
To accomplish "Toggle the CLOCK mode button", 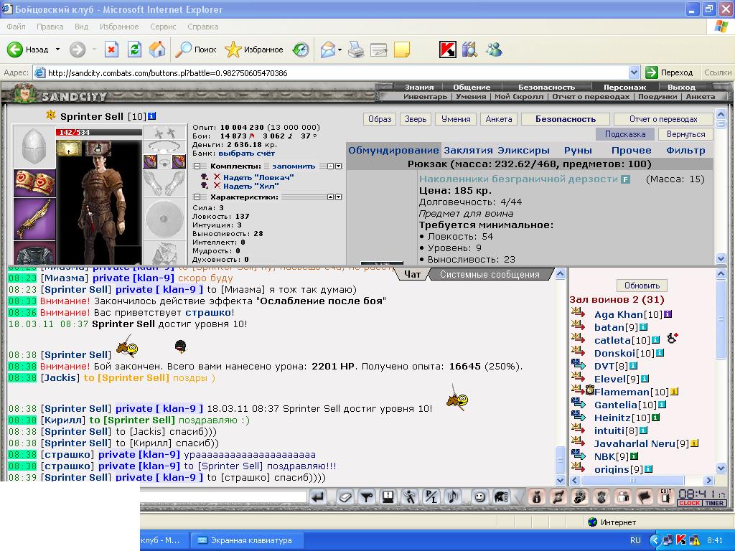I will coord(689,503).
